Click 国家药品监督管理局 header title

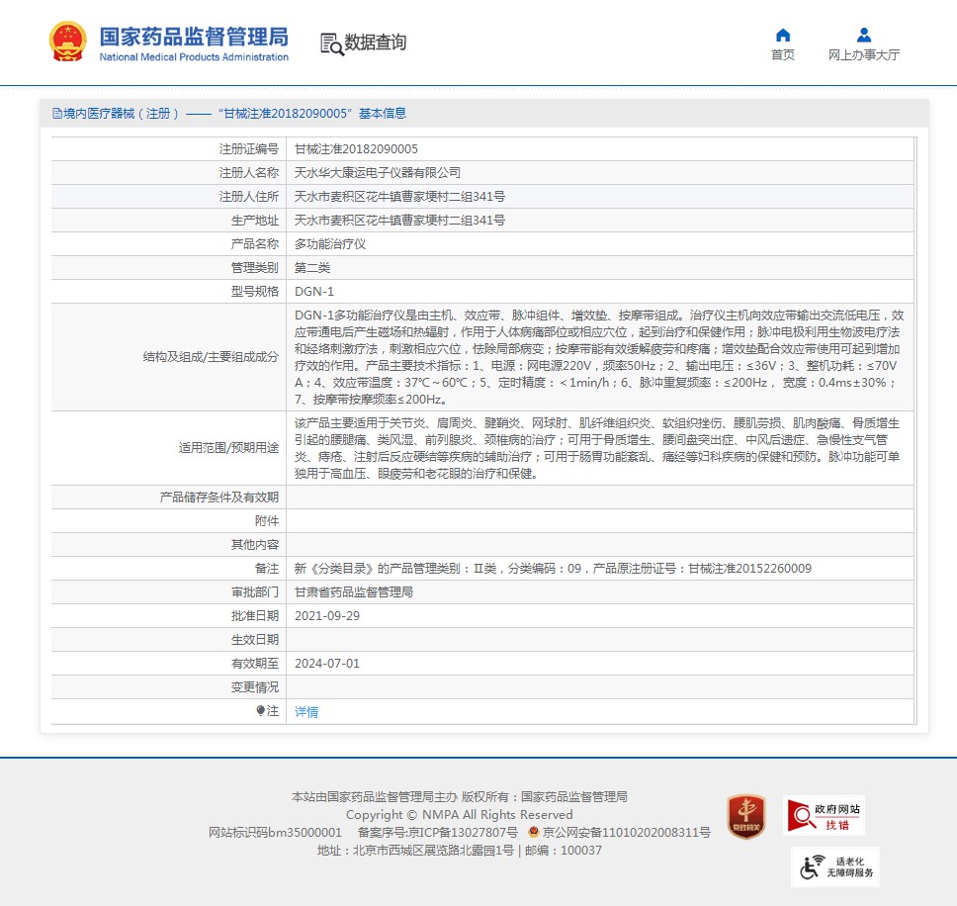pyautogui.click(x=194, y=37)
